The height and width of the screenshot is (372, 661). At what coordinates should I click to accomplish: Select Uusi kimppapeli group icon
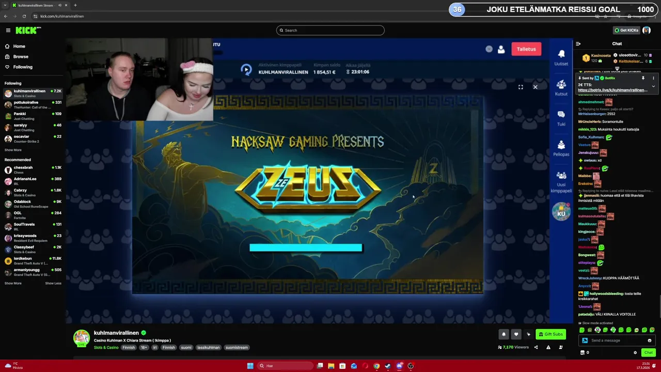(561, 181)
